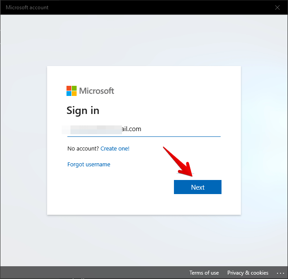Close the Microsoft account window

[277, 7]
